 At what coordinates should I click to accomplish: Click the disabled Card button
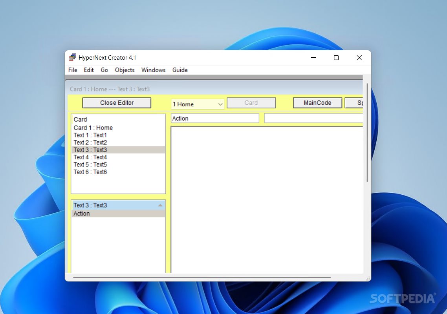(x=251, y=103)
